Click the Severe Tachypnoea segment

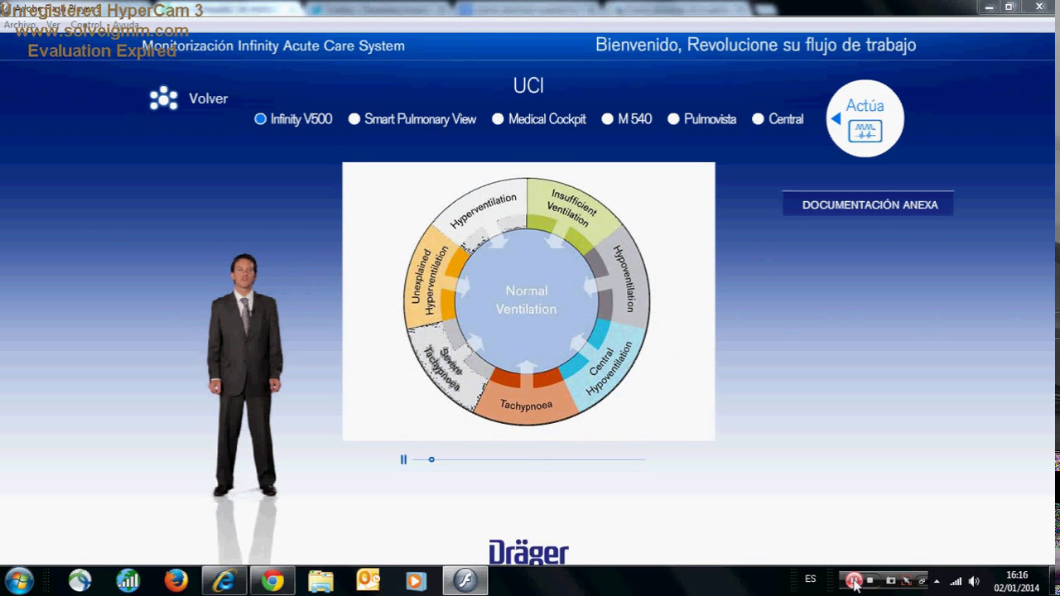pyautogui.click(x=446, y=364)
